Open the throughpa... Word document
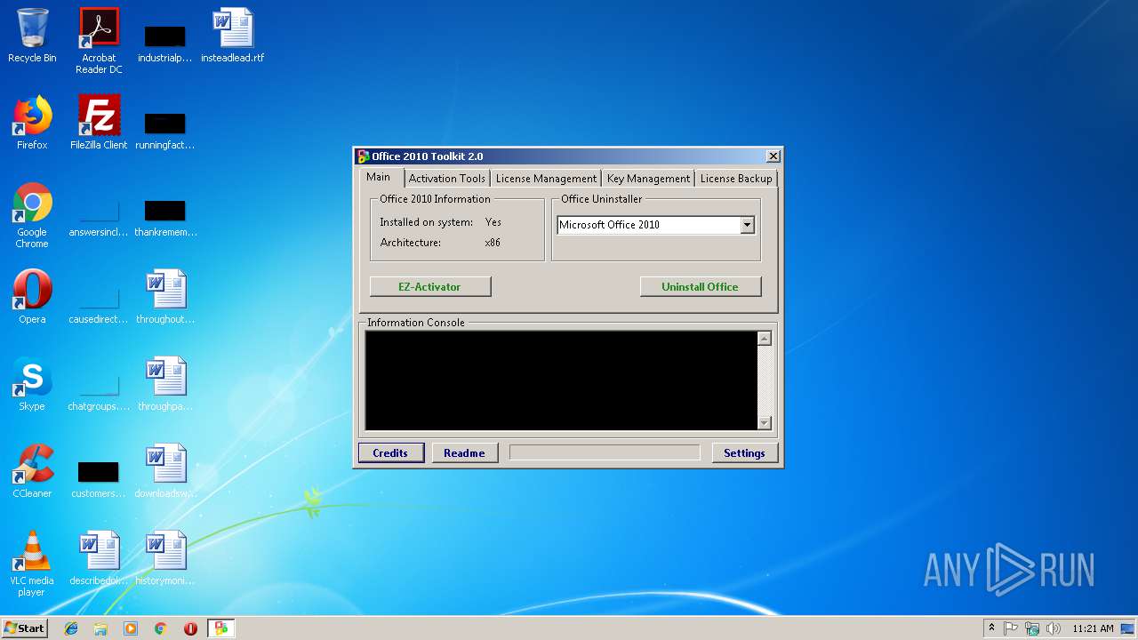 click(165, 384)
